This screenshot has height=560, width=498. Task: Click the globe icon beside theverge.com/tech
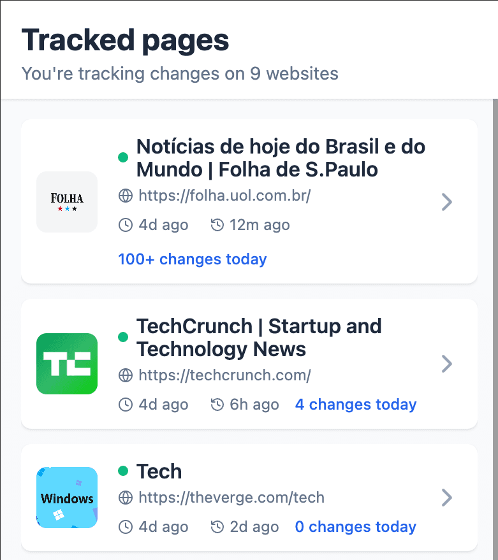(126, 498)
